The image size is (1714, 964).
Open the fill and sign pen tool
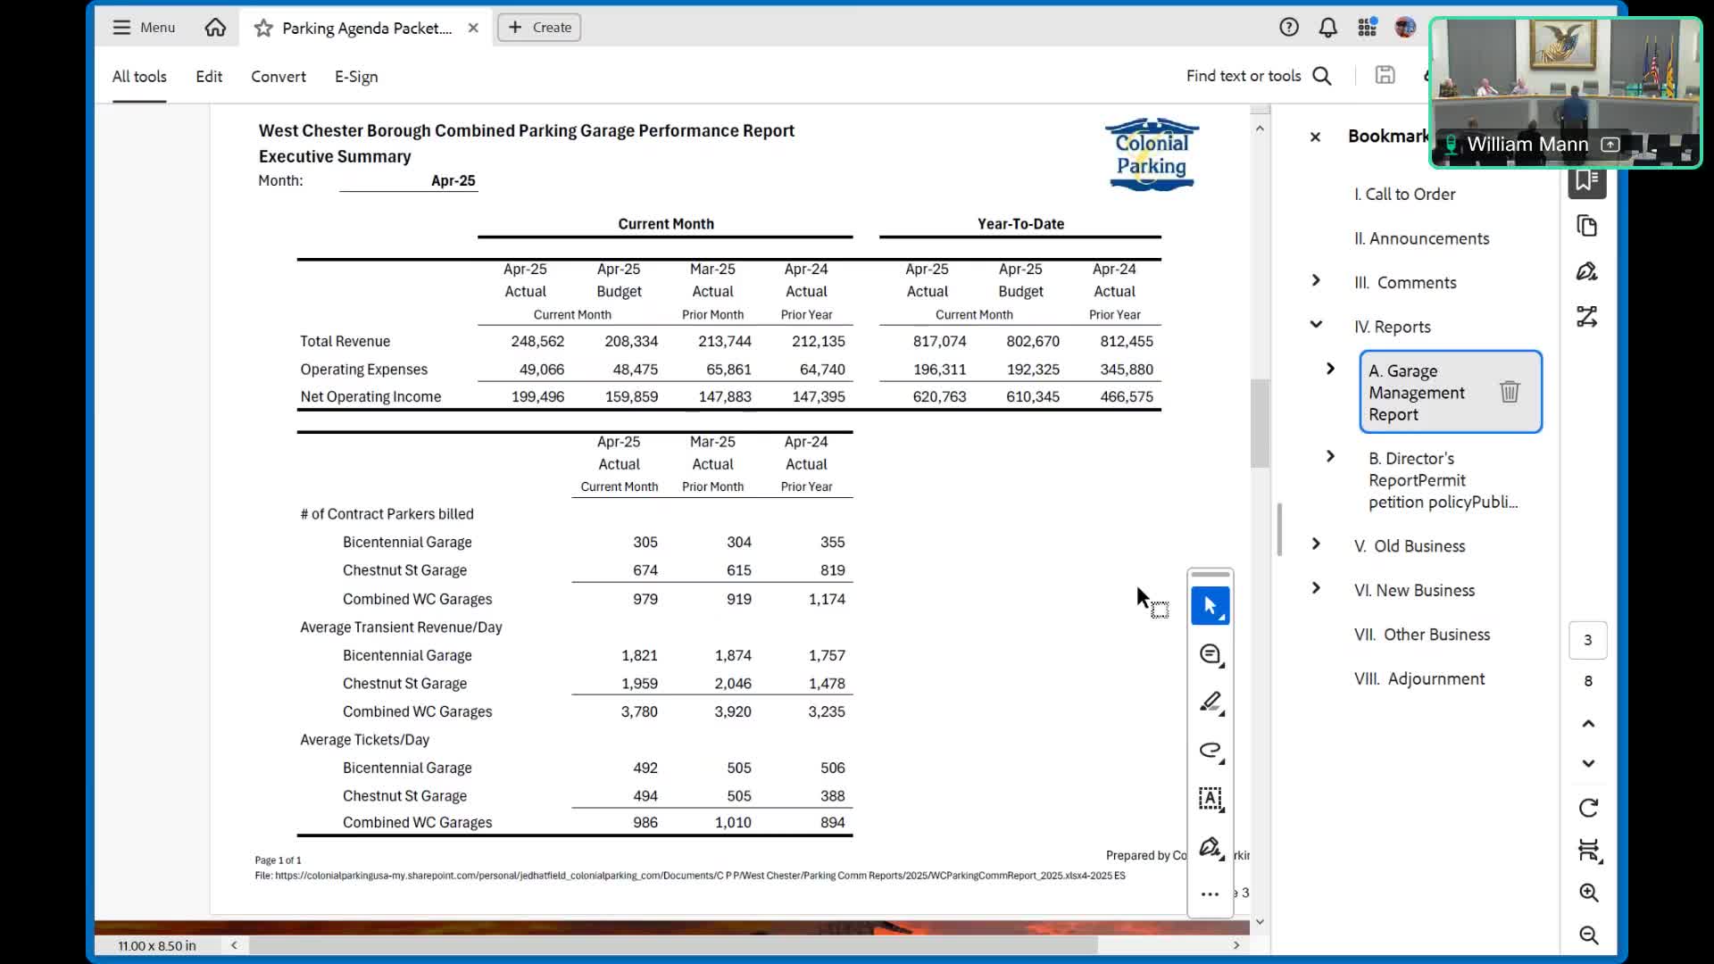point(1210,847)
